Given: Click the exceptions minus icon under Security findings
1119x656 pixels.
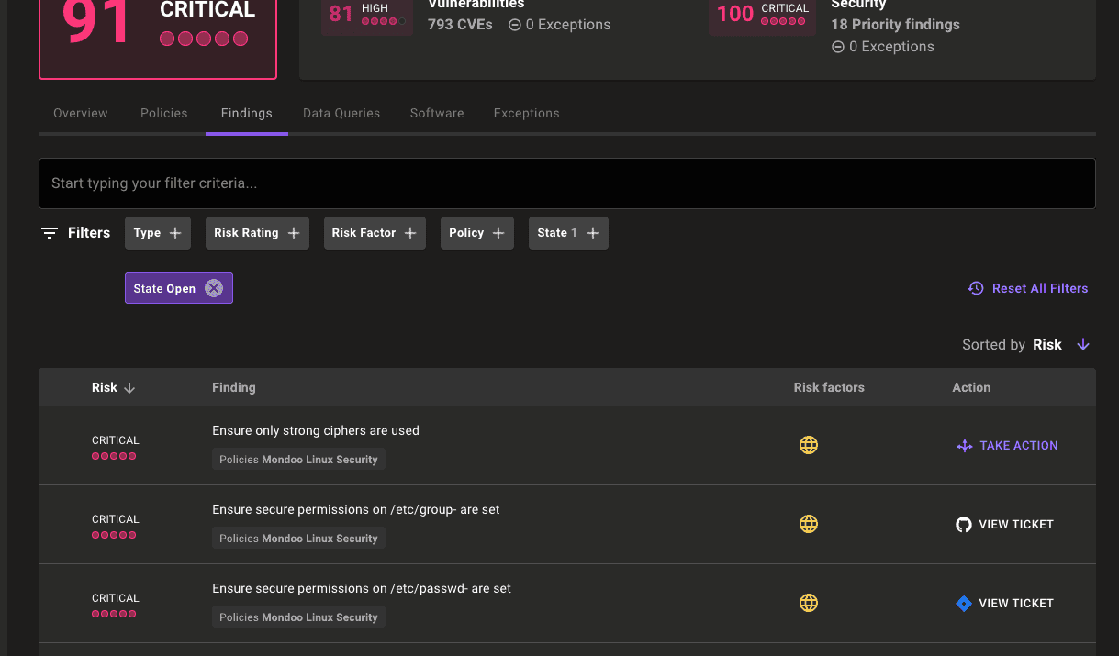Looking at the screenshot, I should click(838, 46).
